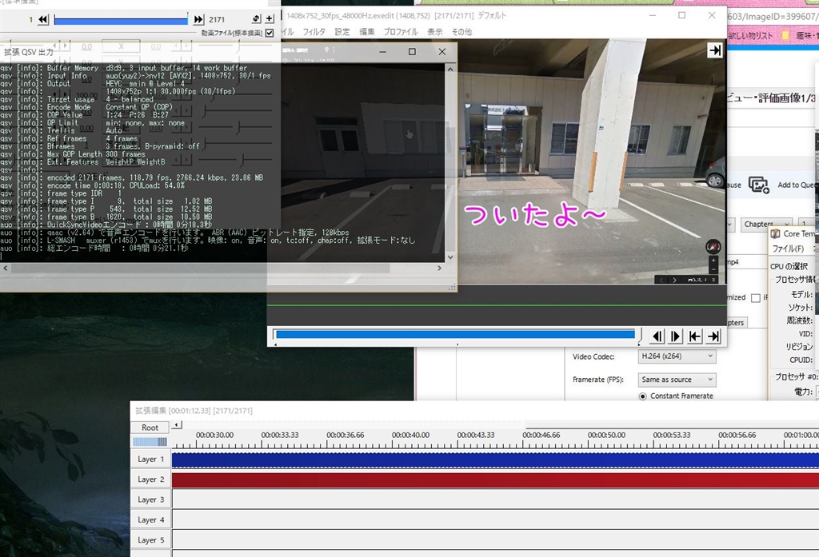Jump to first frame in settings dialog
This screenshot has height=557, width=819.
[43, 19]
